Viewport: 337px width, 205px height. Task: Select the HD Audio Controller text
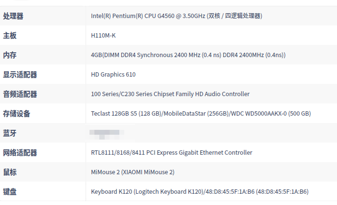pos(170,94)
